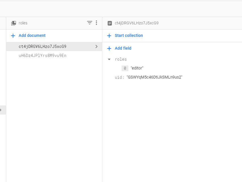The image size is (242, 182).
Task: Click the document ID header ct4jDRGV6LHzo7J5xcG9
Action: tap(137, 23)
